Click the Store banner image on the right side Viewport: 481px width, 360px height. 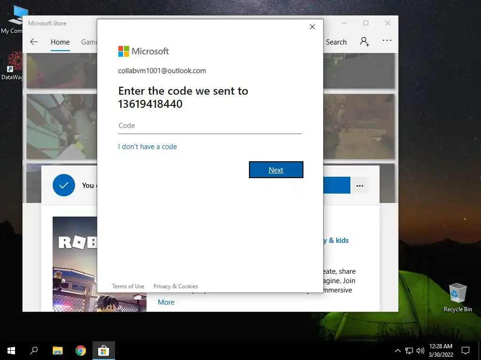click(359, 127)
